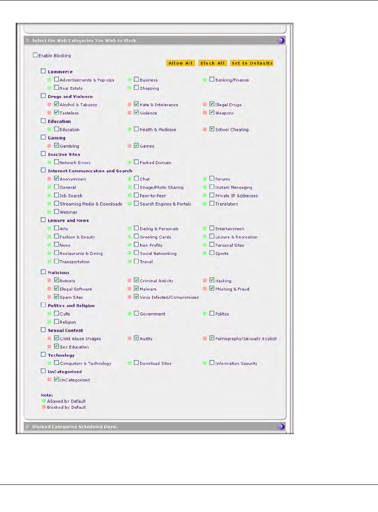Uncheck the Botnets category
The height and width of the screenshot is (512, 378).
(x=56, y=280)
